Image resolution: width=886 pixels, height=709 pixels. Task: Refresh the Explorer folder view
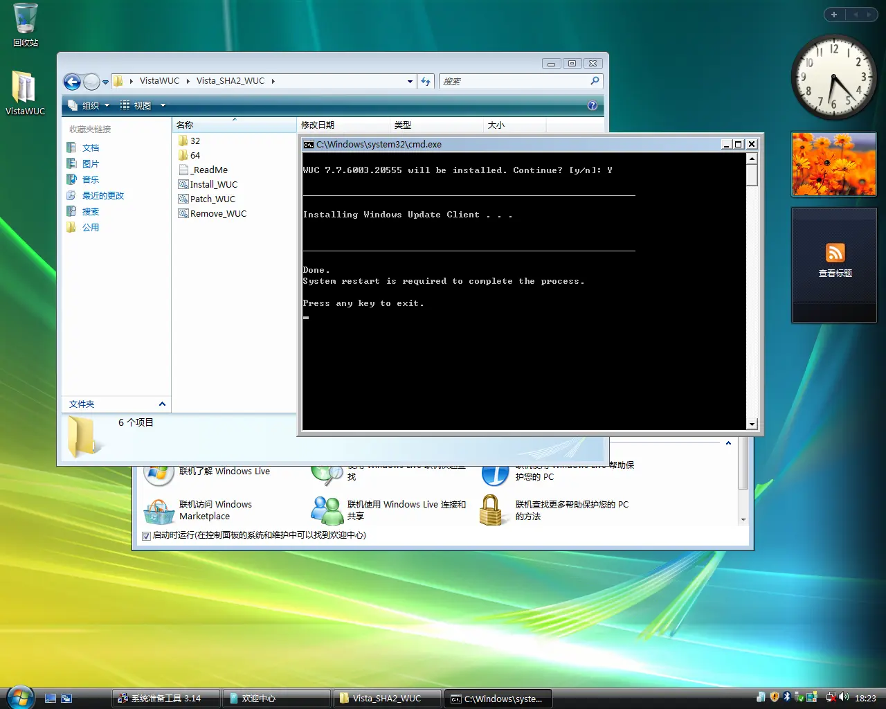[426, 82]
